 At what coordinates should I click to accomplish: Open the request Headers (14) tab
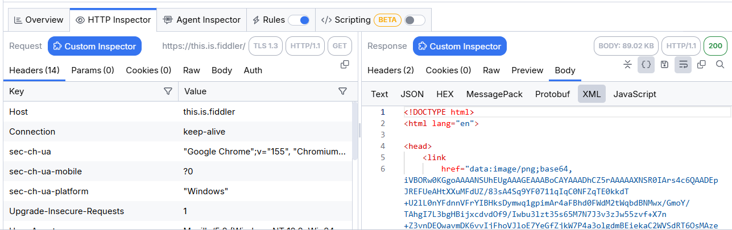click(x=34, y=70)
